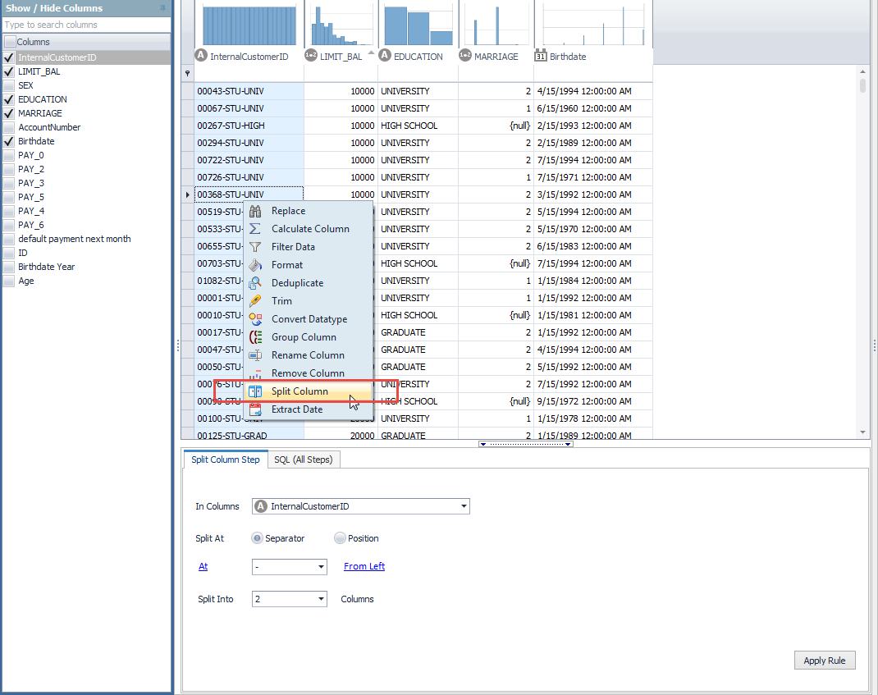878x695 pixels.
Task: Collapse the panel using the left splitter arrow
Action: (482, 444)
